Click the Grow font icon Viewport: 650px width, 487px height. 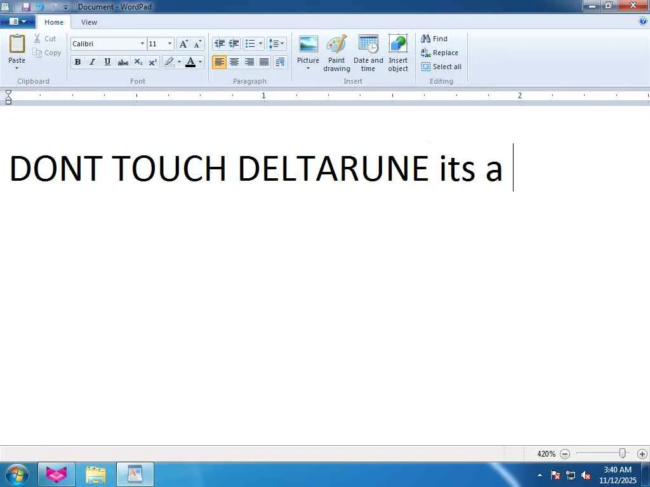[x=183, y=44]
